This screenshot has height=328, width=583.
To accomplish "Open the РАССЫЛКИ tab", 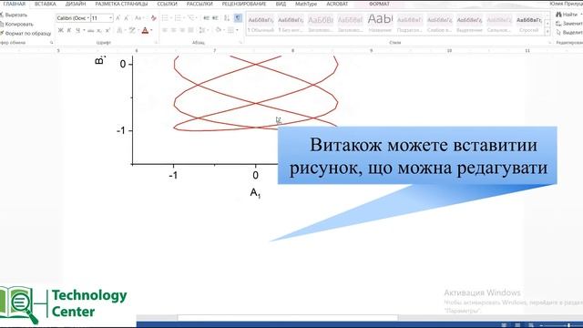I will tap(199, 4).
